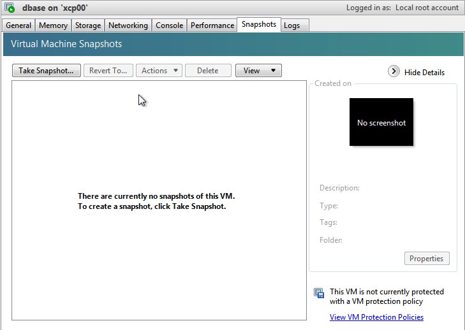Click the 'Created on' group label
This screenshot has width=465, height=330.
(x=333, y=83)
